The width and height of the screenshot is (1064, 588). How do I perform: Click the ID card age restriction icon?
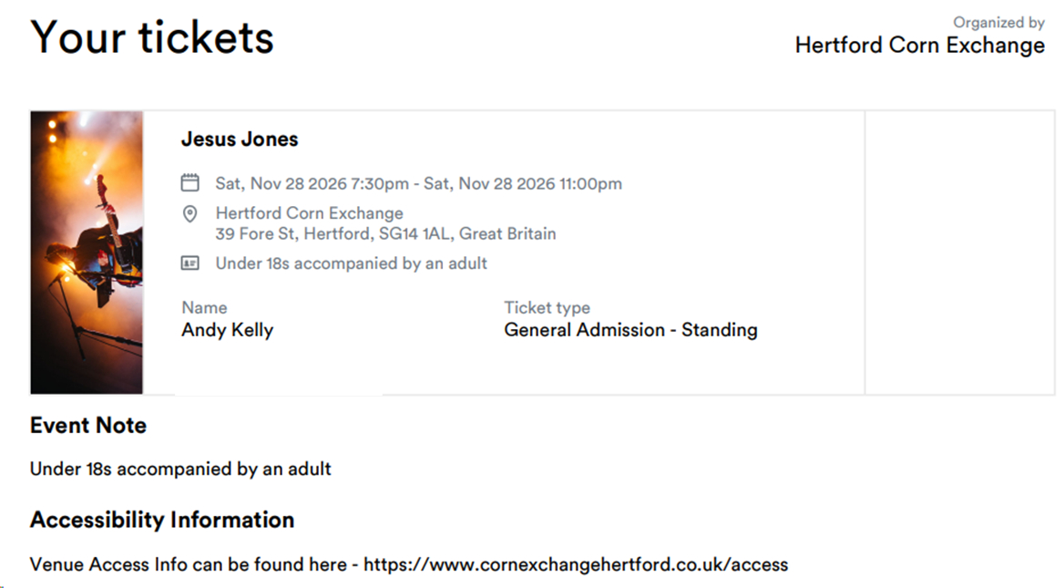189,263
